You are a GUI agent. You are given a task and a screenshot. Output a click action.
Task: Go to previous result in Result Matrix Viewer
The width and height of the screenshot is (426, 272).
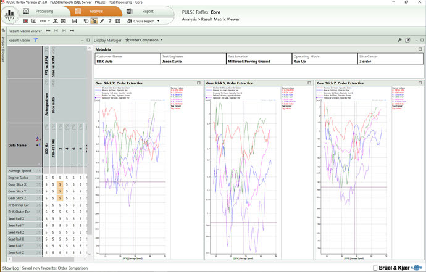pos(56,31)
